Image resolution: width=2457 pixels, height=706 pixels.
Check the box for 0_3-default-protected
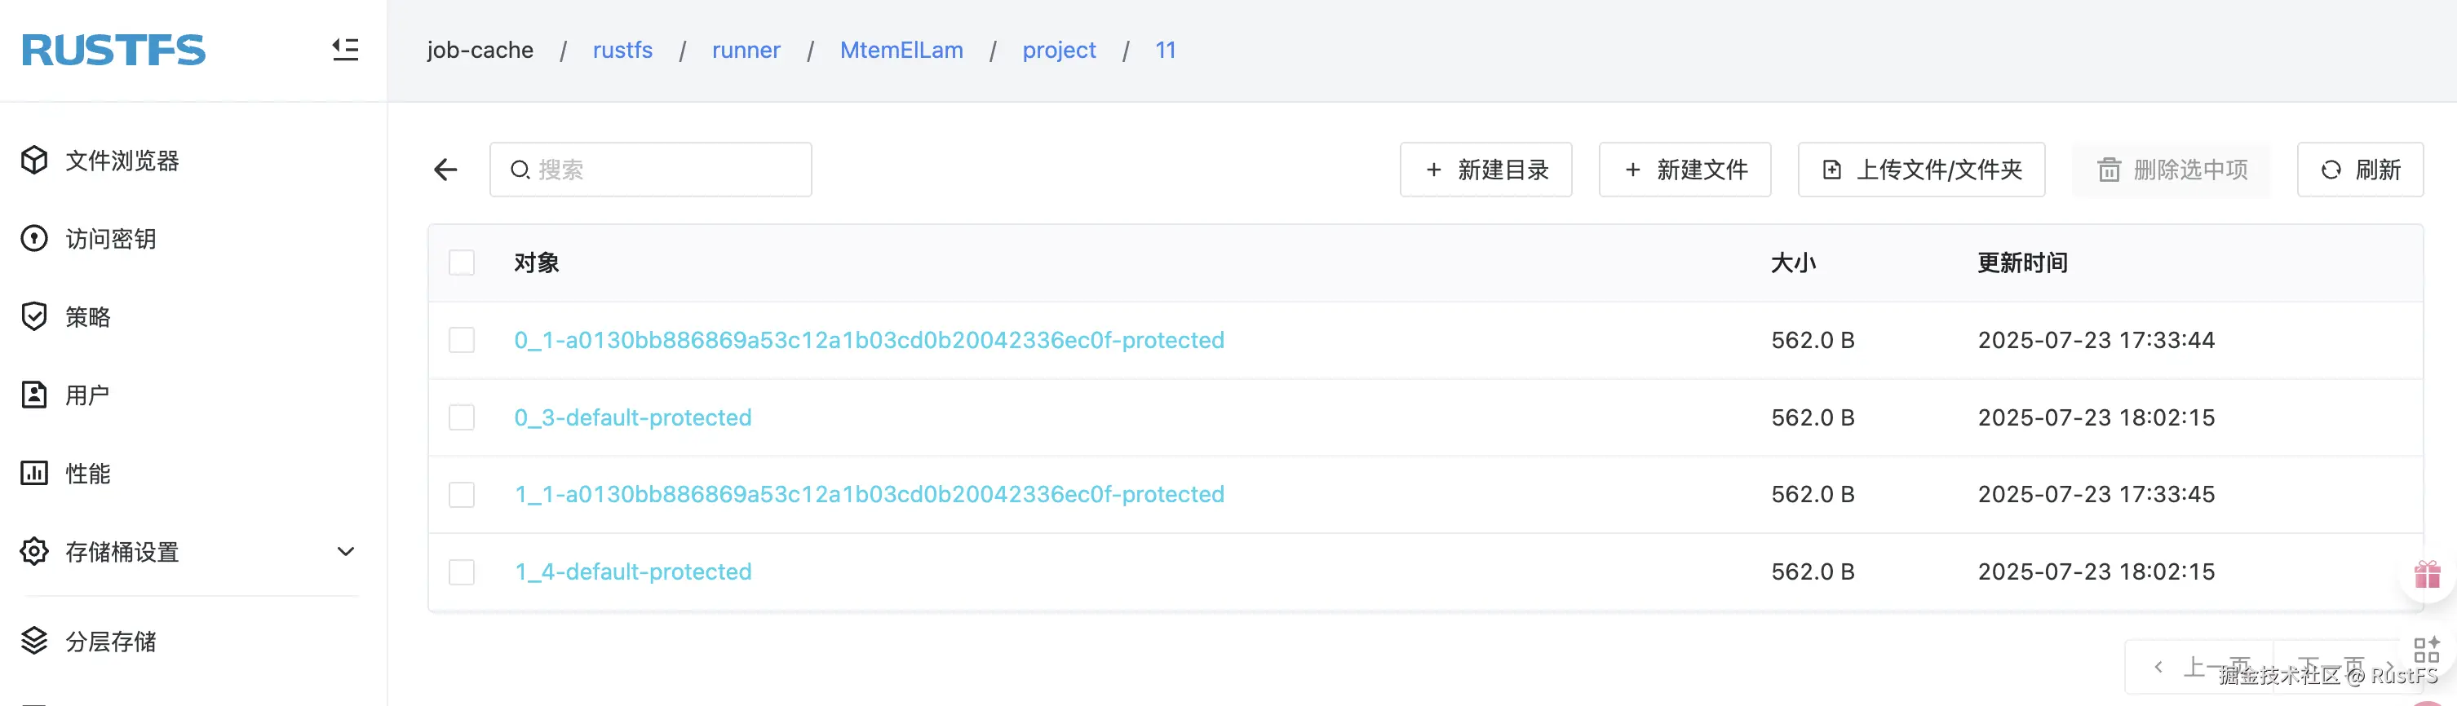click(462, 417)
